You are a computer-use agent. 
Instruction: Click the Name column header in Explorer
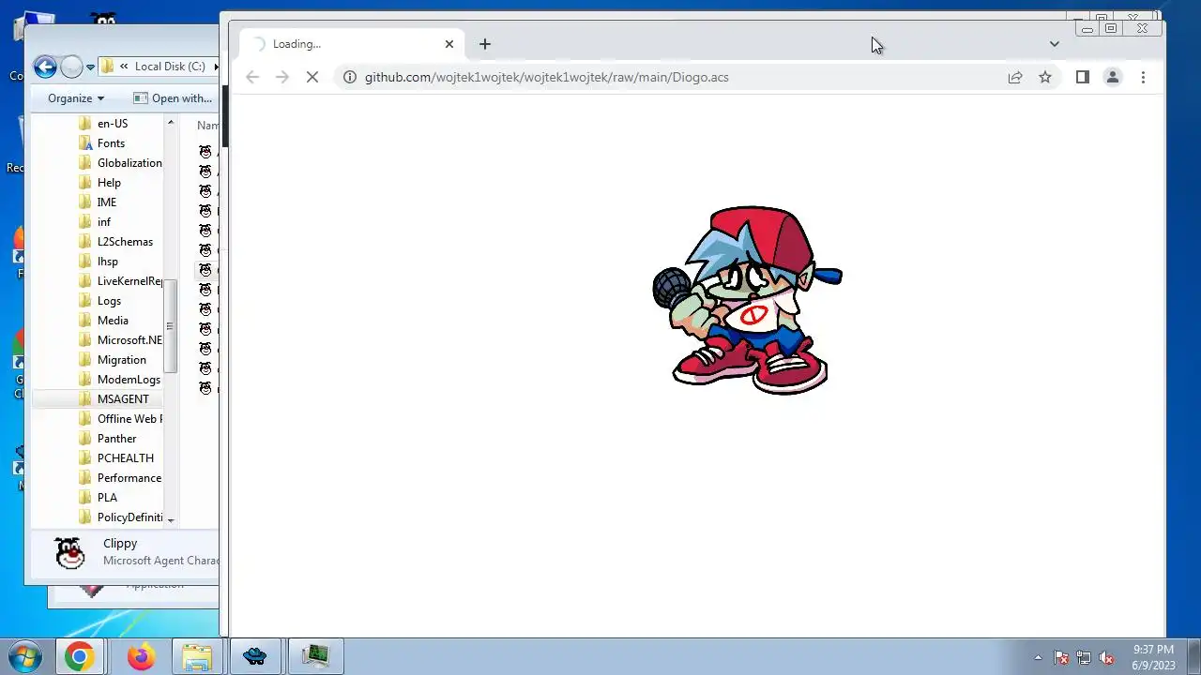[206, 126]
